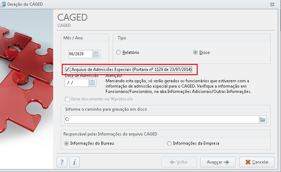The image size is (281, 172).
Task: Select the Disco radio option
Action: (x=195, y=52)
